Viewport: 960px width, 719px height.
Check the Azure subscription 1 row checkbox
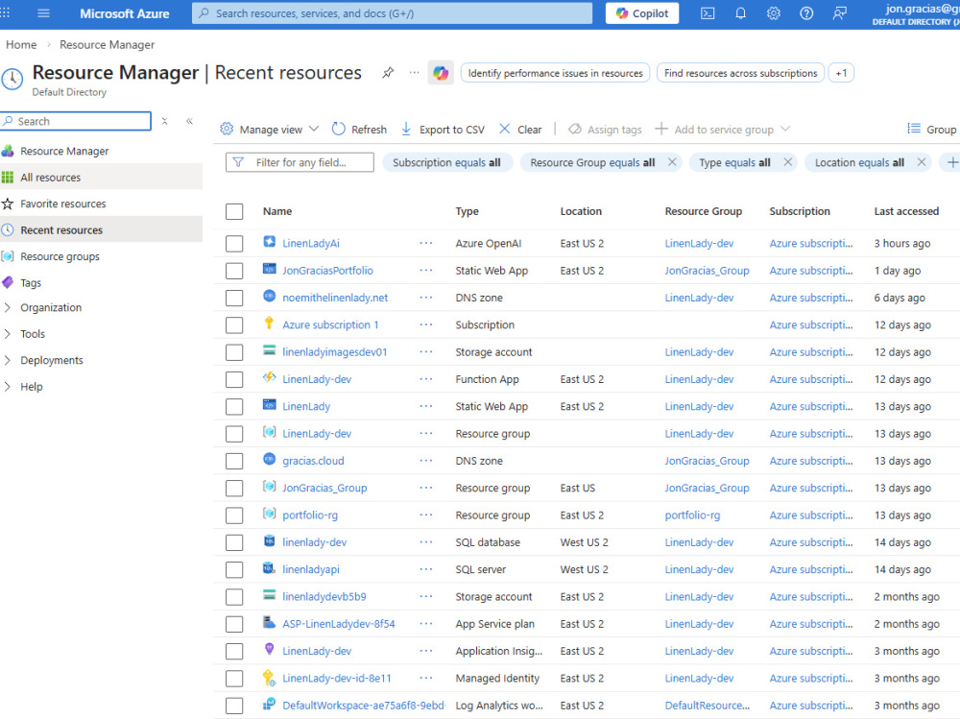[234, 325]
